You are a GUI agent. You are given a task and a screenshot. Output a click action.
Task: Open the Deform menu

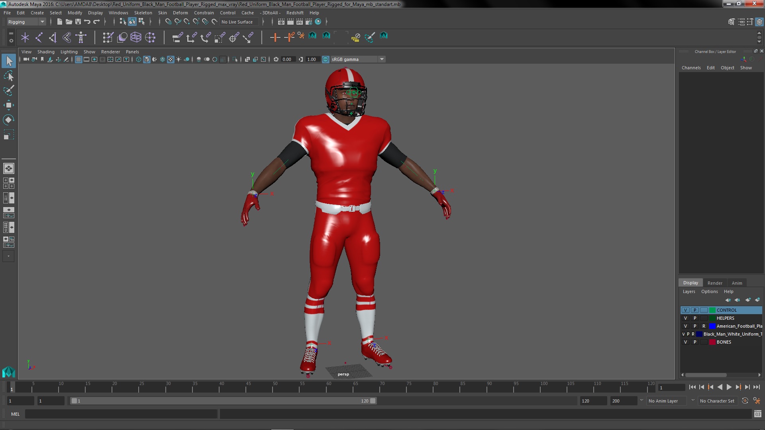tap(180, 13)
